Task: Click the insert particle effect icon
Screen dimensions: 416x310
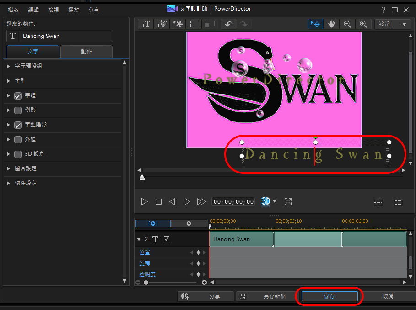Action: [161, 24]
